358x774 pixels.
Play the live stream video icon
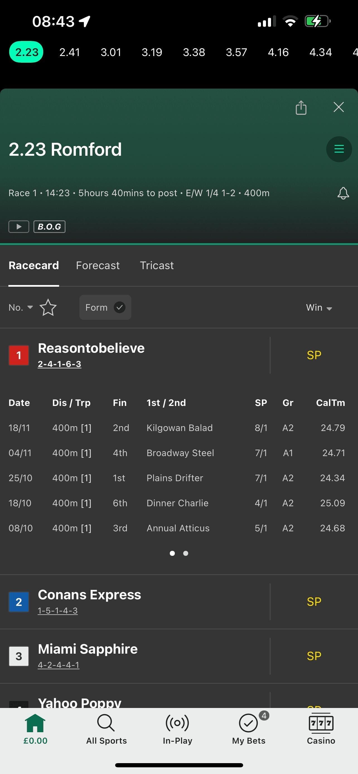[x=19, y=227]
